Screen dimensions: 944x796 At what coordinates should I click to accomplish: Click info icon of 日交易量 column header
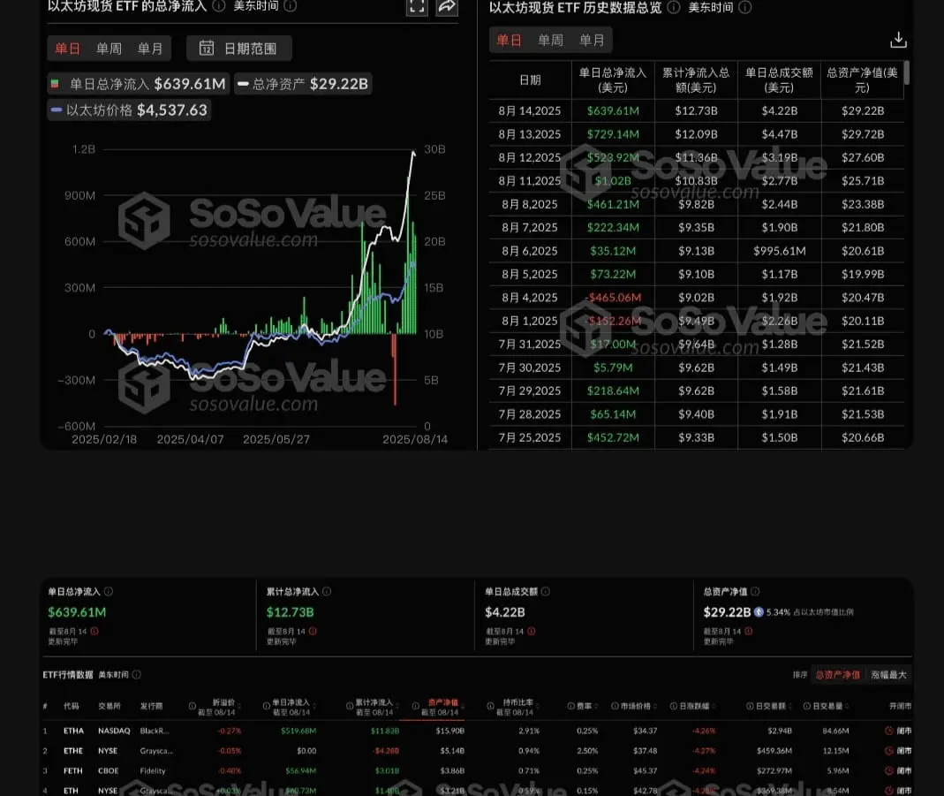coord(807,706)
